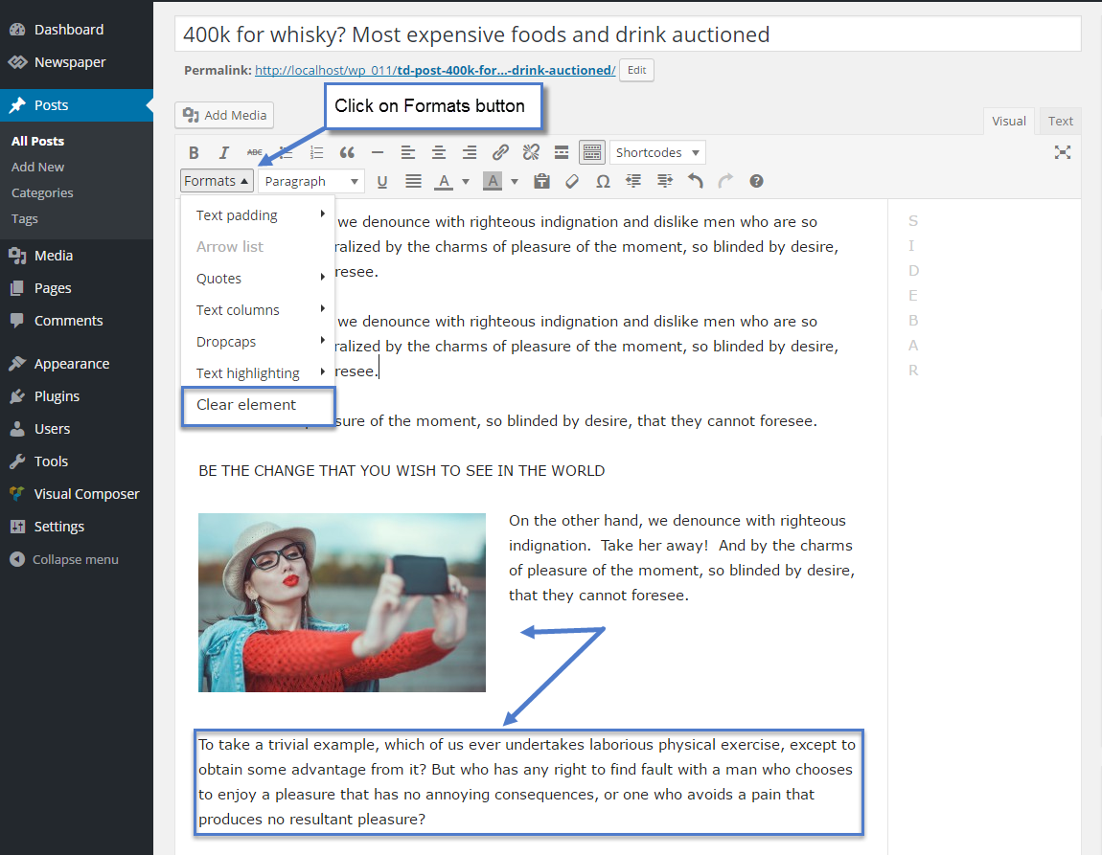Image resolution: width=1102 pixels, height=855 pixels.
Task: Align text left
Action: [x=407, y=152]
